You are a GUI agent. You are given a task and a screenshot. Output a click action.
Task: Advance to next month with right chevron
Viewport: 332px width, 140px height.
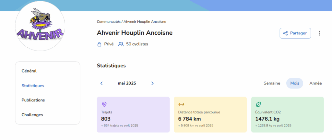coord(152,83)
